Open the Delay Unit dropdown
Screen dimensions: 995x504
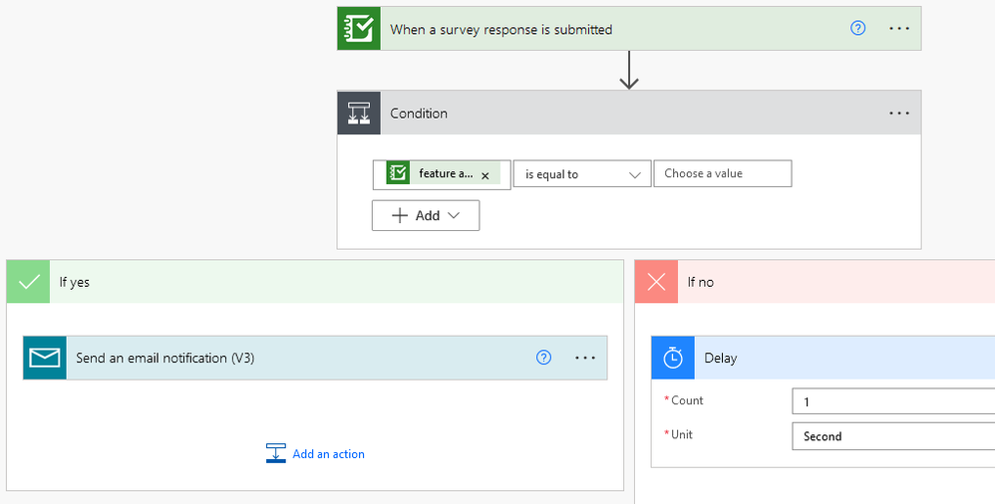tap(892, 436)
